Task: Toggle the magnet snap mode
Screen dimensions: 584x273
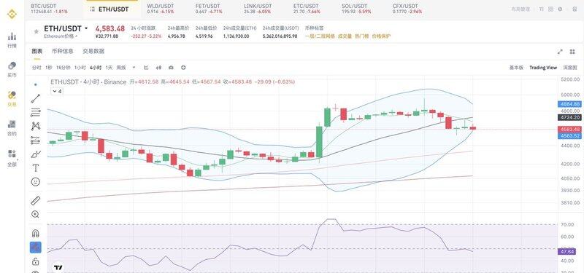Action: [x=36, y=234]
